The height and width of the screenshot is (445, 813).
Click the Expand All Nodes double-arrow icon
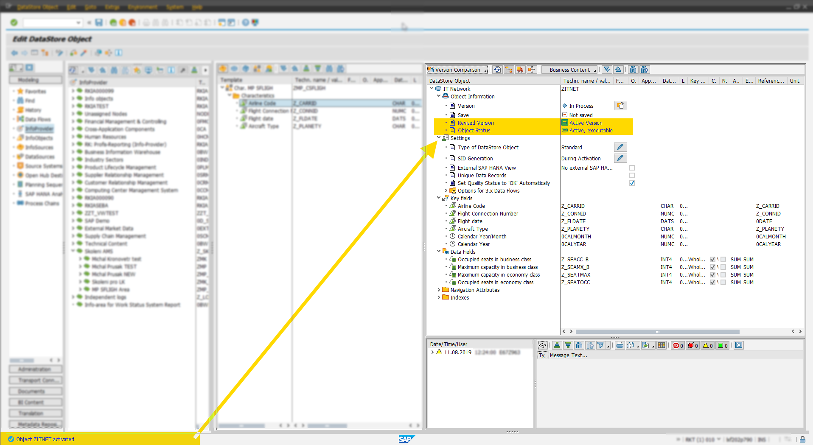607,70
